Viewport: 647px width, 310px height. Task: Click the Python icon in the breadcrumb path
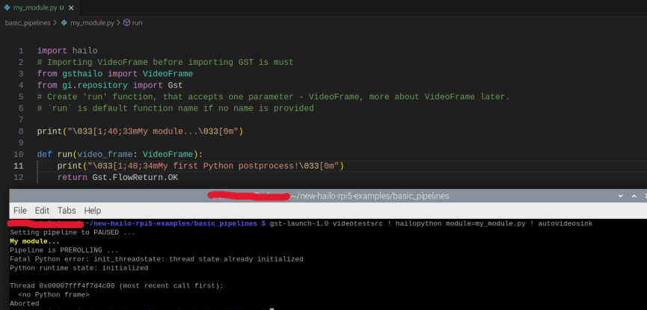pos(64,23)
